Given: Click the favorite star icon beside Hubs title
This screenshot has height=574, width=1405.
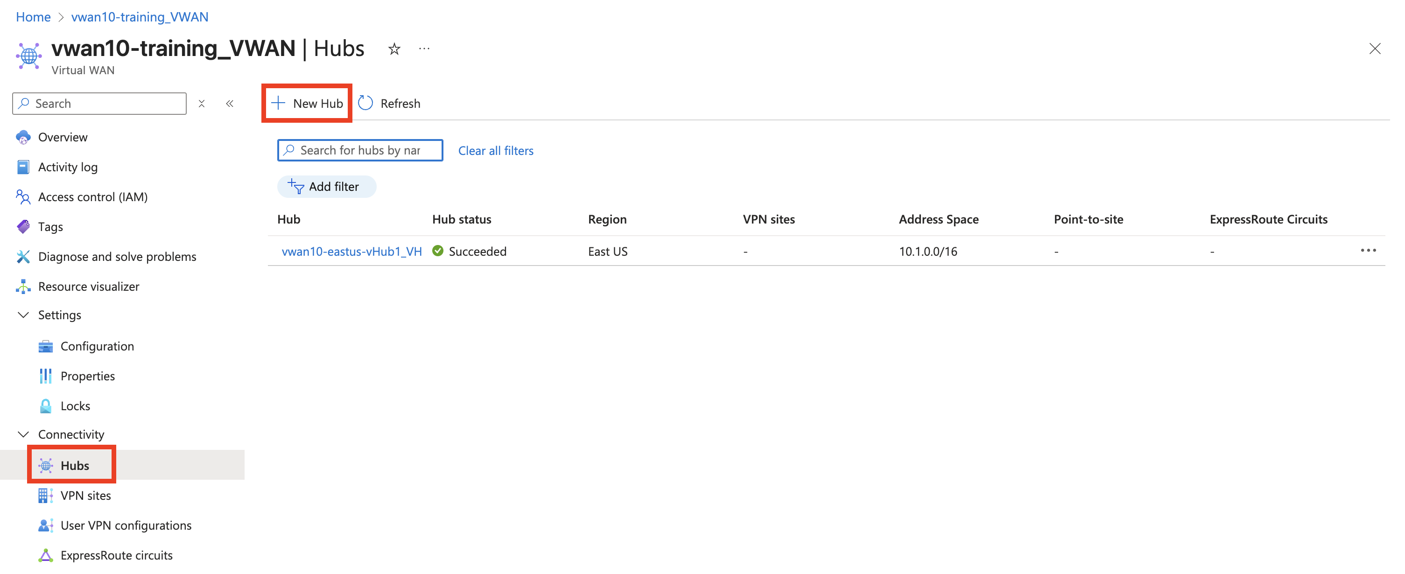Looking at the screenshot, I should coord(394,49).
